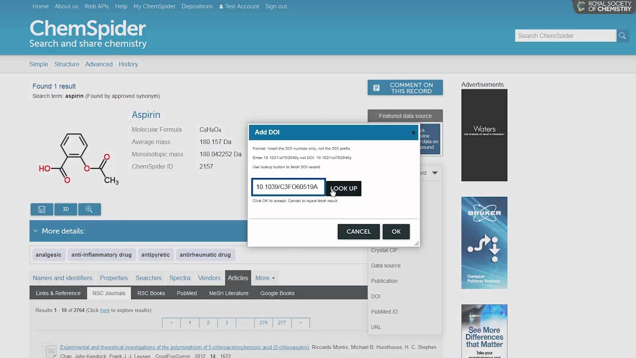Go to previous results page arrow
This screenshot has width=636, height=358.
[171, 323]
